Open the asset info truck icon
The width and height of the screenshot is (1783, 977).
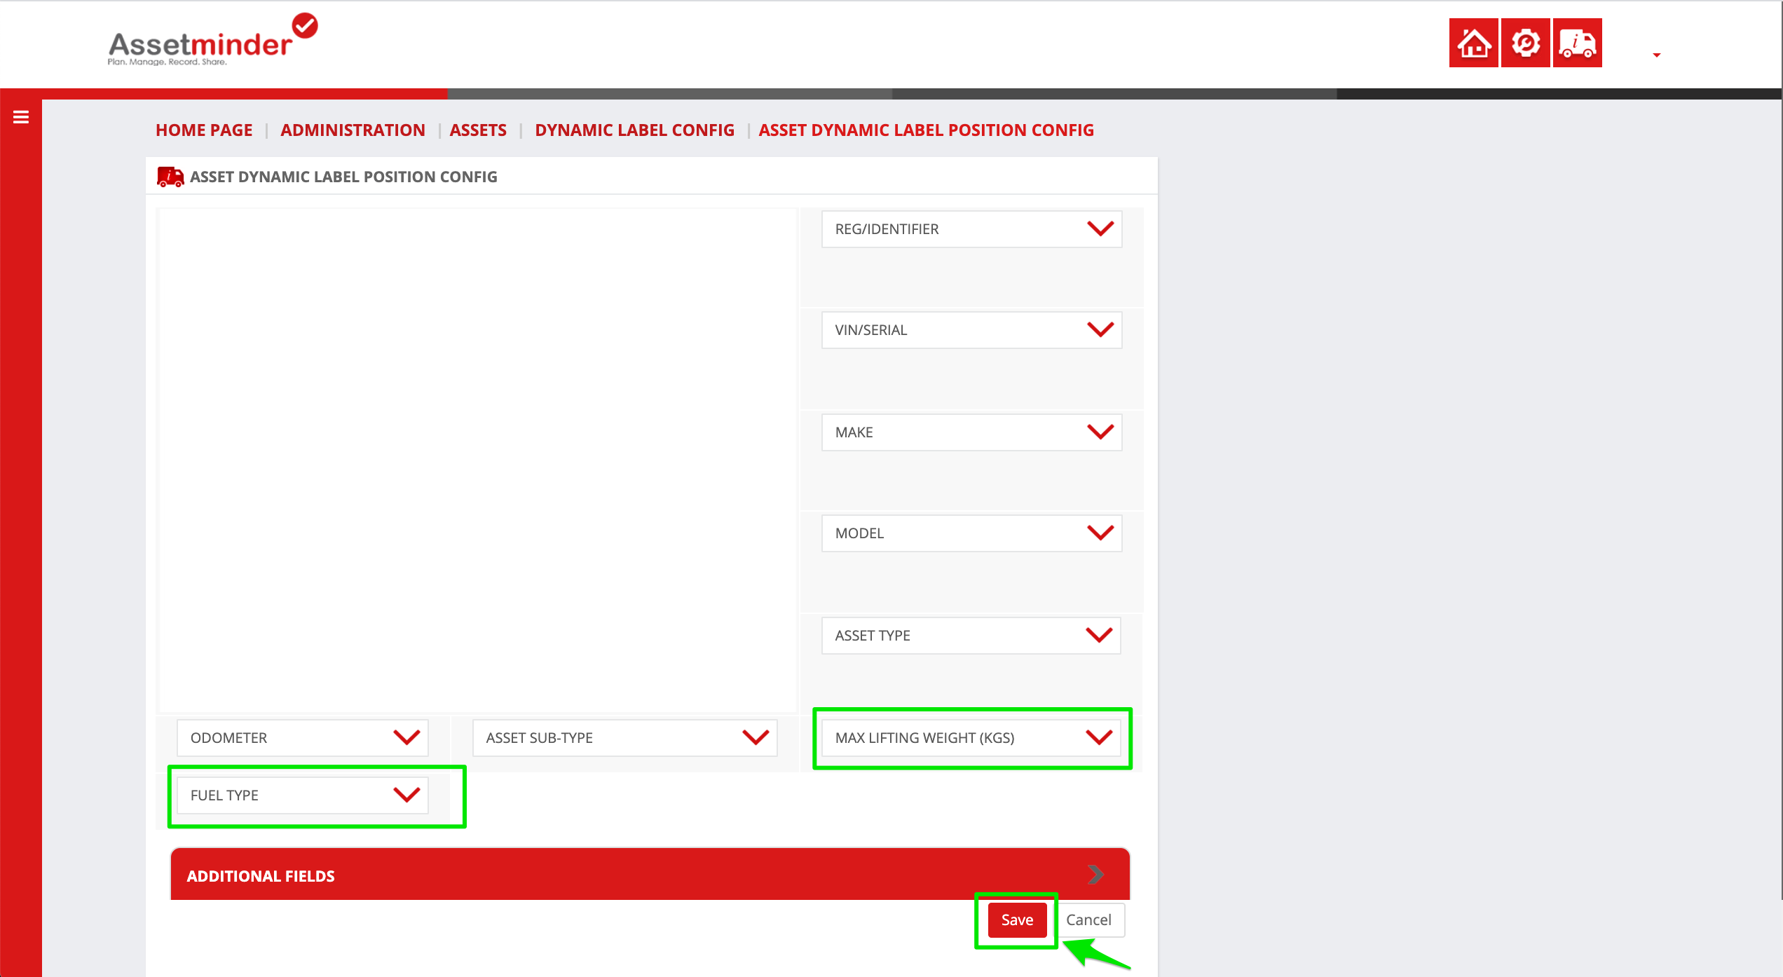tap(1577, 43)
